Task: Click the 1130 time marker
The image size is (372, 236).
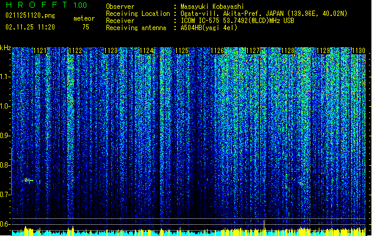Action: point(358,51)
